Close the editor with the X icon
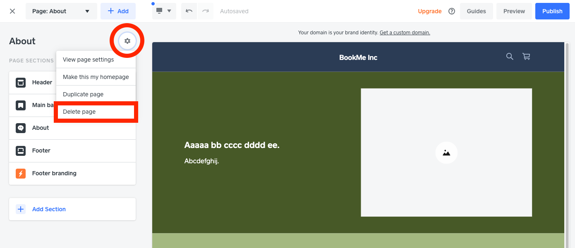This screenshot has width=575, height=248. pyautogui.click(x=12, y=11)
